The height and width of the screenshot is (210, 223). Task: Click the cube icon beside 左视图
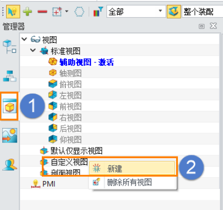(53, 95)
